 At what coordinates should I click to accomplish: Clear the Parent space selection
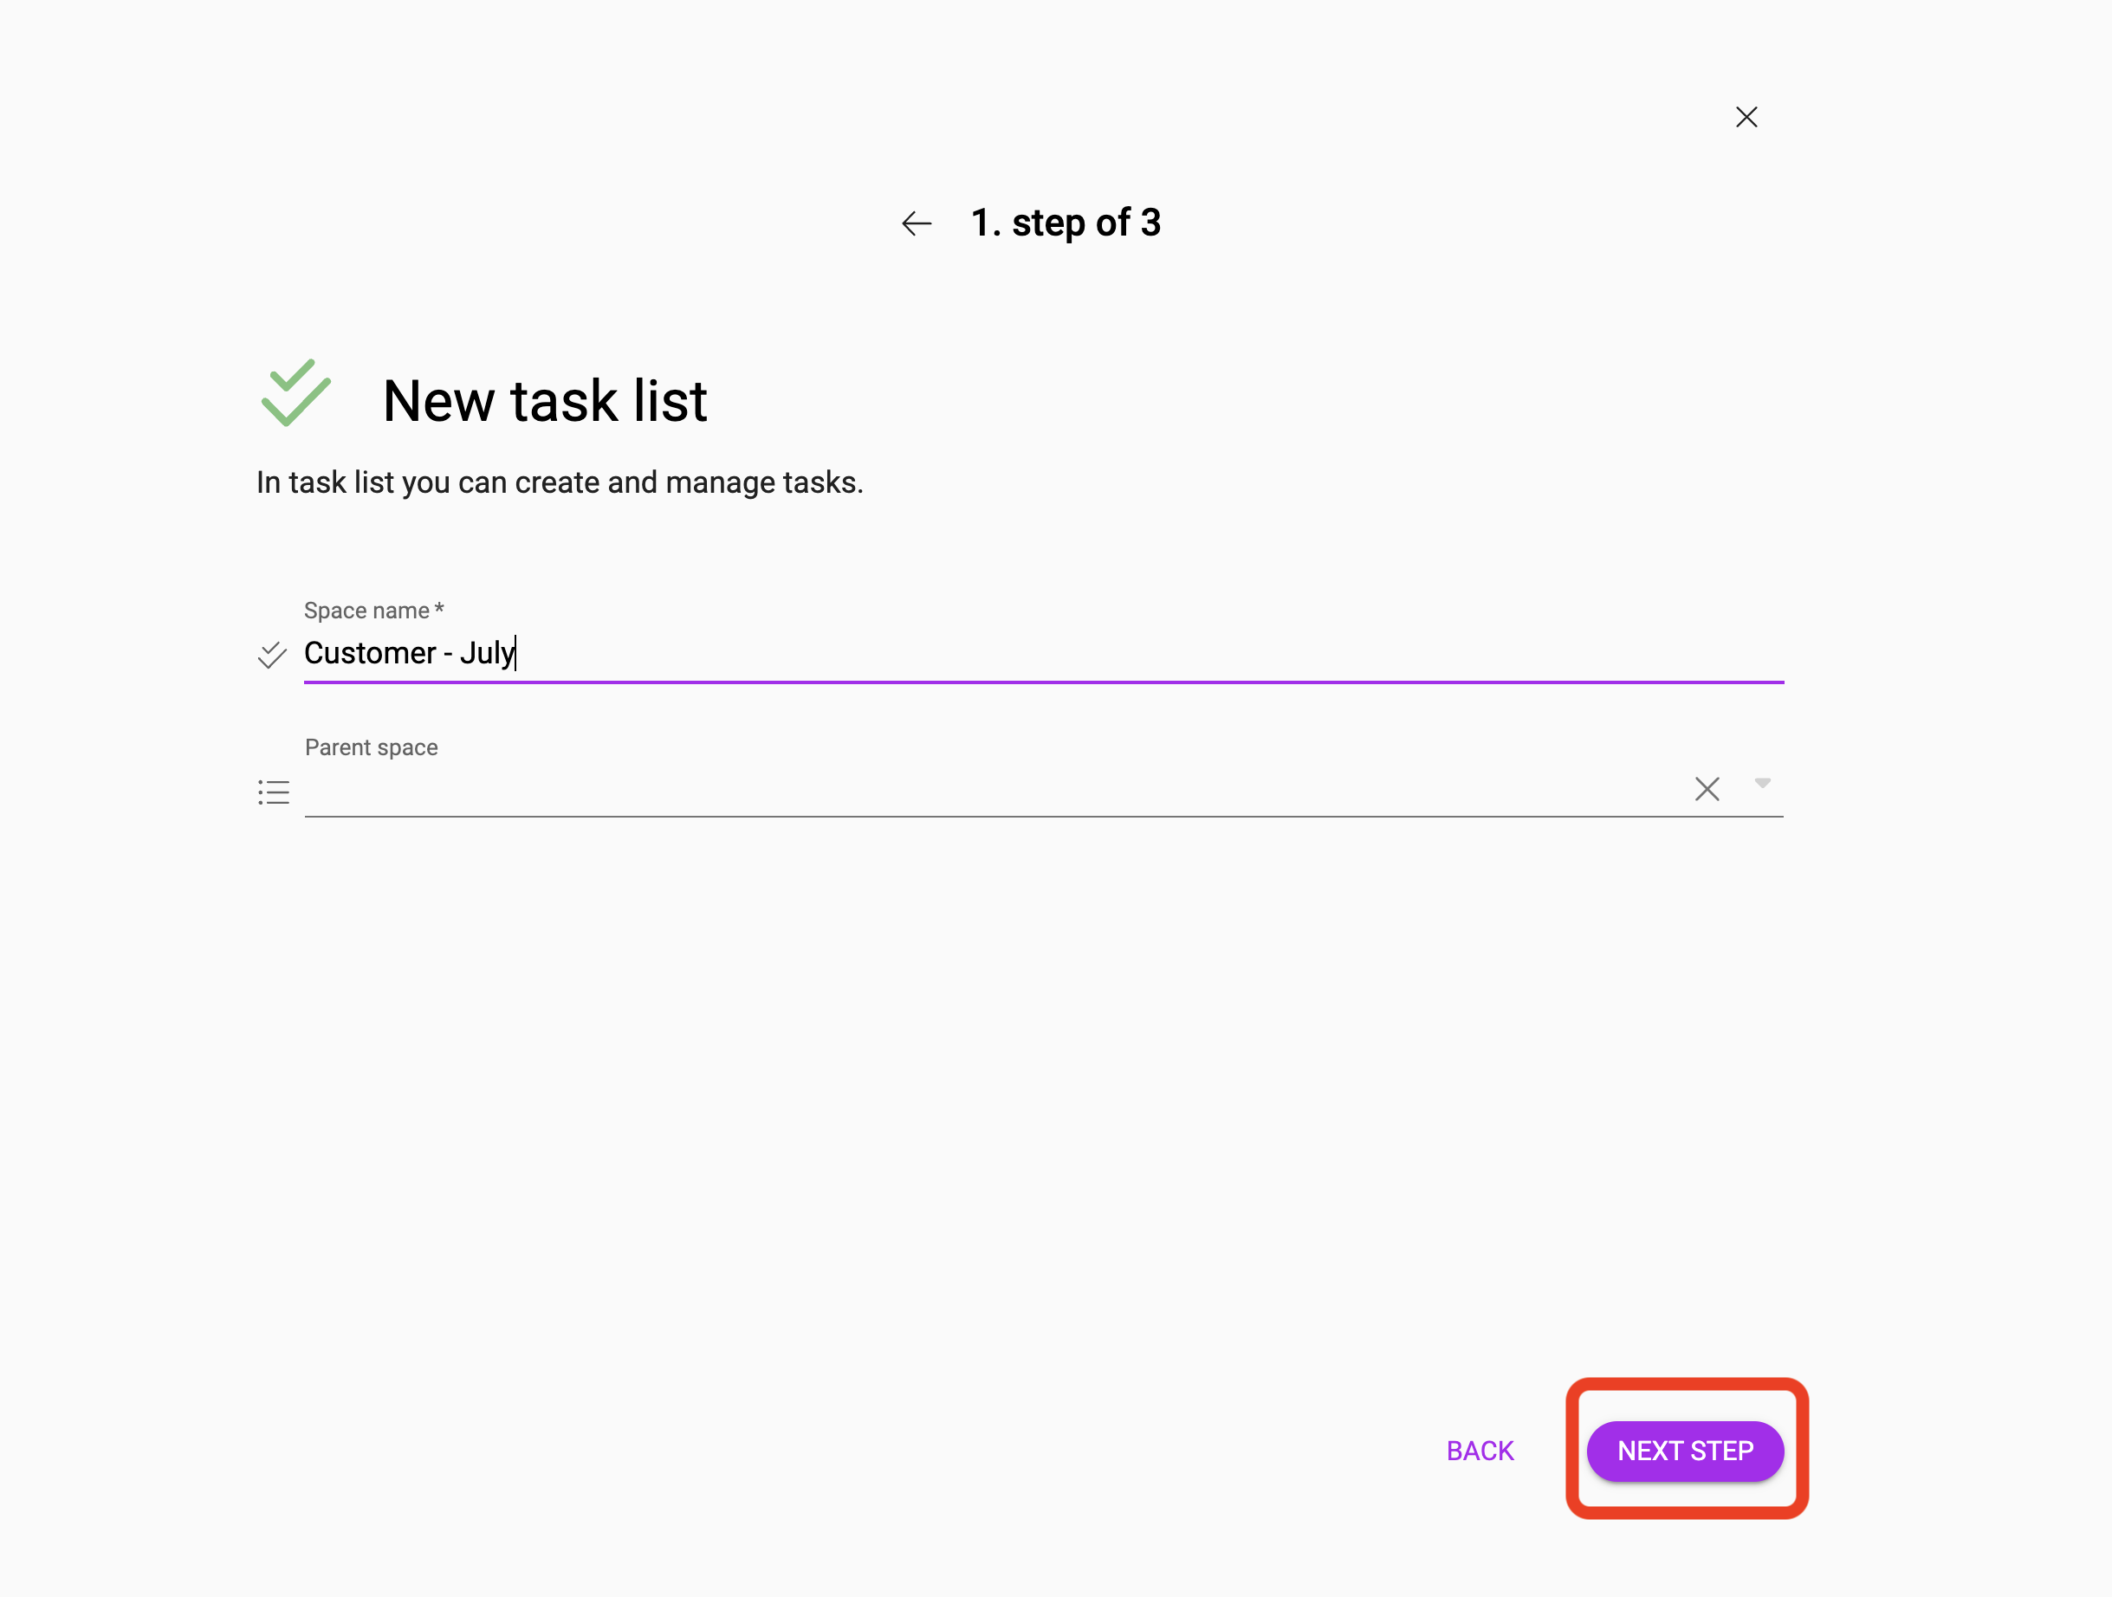(1707, 790)
